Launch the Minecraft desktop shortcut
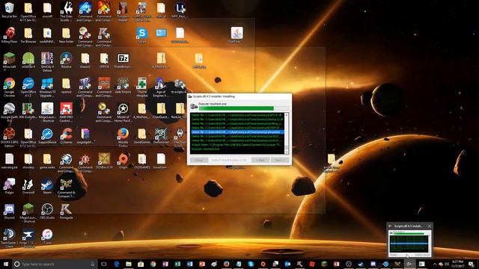Screen dimensions: 479x269 tap(9, 61)
